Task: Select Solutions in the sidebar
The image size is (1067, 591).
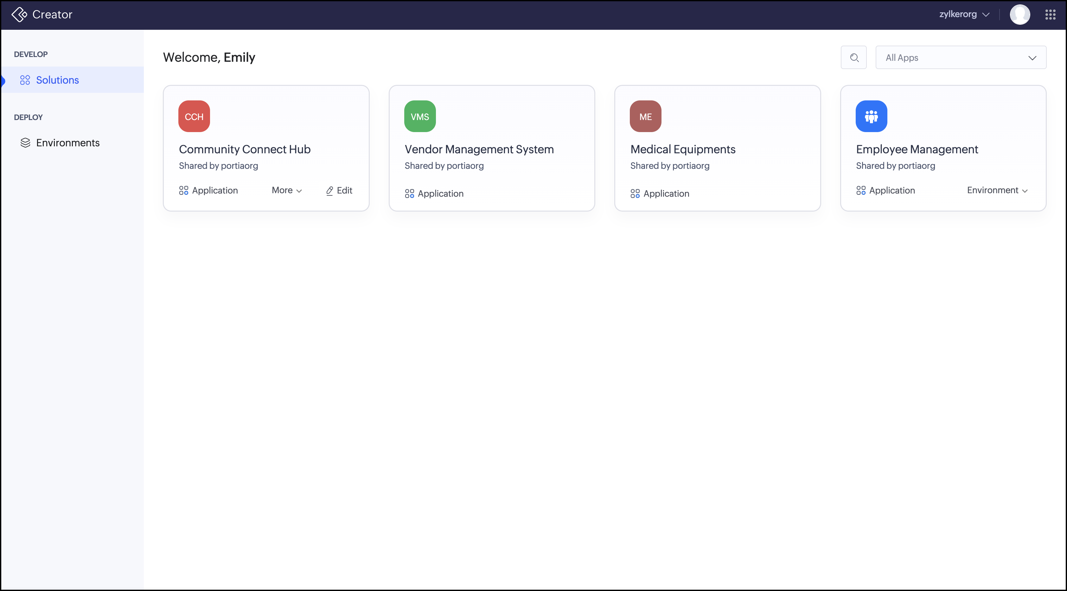Action: tap(57, 80)
